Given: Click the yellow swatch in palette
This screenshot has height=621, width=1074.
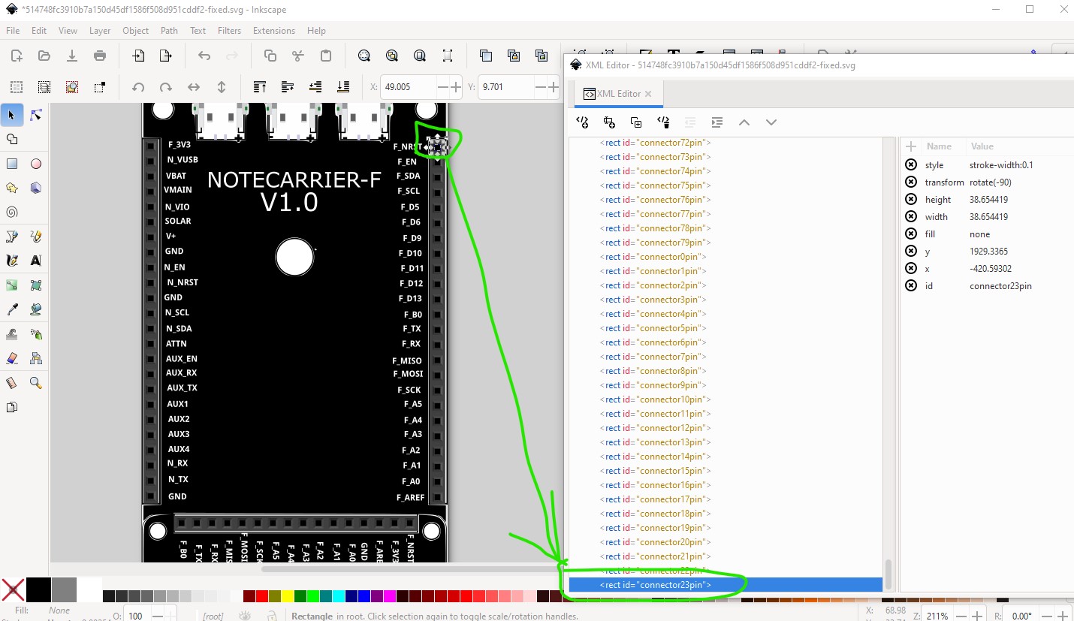Looking at the screenshot, I should [x=288, y=596].
